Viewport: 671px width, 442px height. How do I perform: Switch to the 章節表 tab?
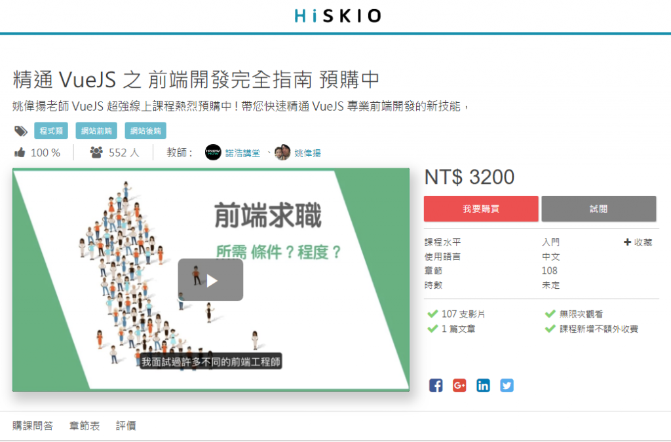point(85,426)
